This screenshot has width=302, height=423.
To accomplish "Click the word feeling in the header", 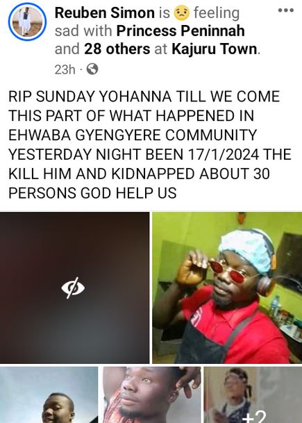I will tap(216, 13).
